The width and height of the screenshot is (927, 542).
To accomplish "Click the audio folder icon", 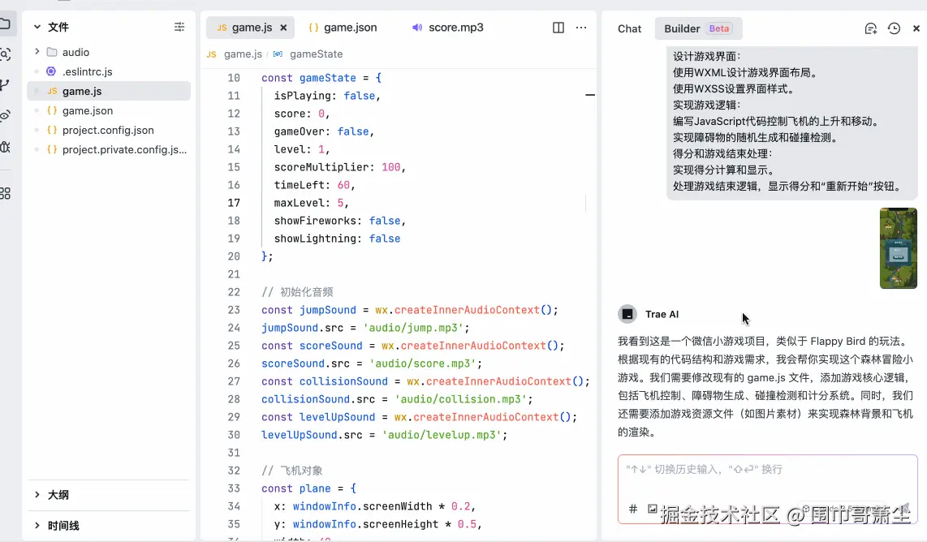I will coord(52,52).
